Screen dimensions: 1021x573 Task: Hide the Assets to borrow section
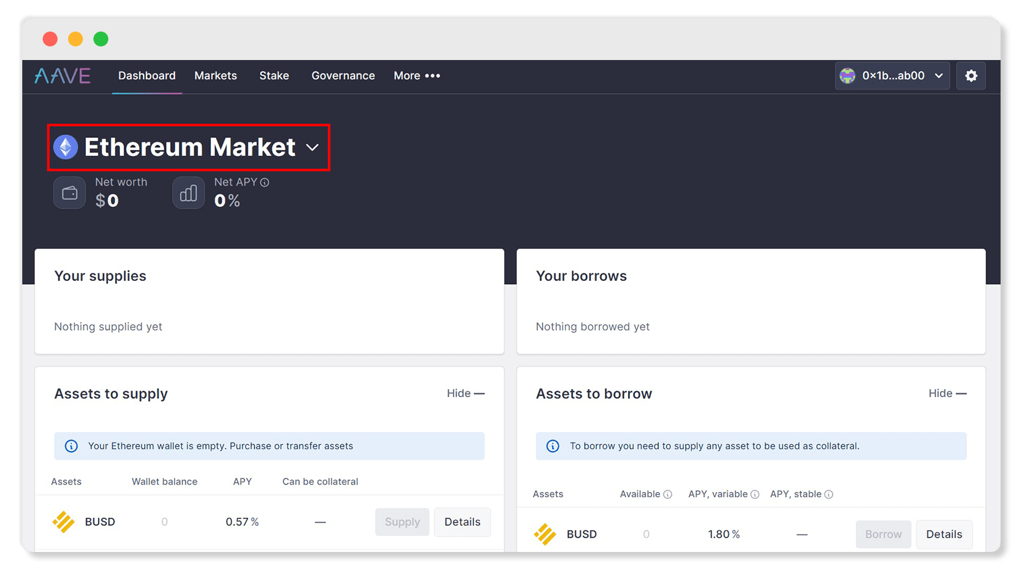point(947,394)
